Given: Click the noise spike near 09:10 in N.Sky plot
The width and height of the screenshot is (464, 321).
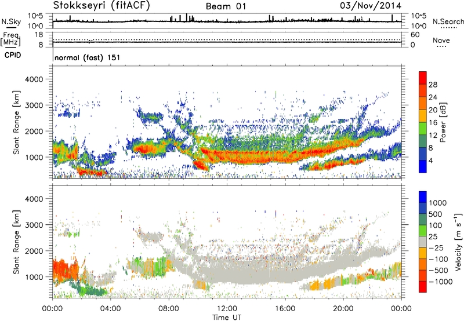Looking at the screenshot, I should coord(186,17).
